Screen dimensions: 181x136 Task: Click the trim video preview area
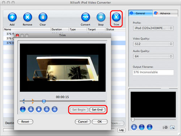(x=63, y=68)
